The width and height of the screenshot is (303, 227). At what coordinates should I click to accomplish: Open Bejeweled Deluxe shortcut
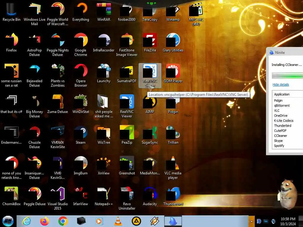[x=34, y=75]
